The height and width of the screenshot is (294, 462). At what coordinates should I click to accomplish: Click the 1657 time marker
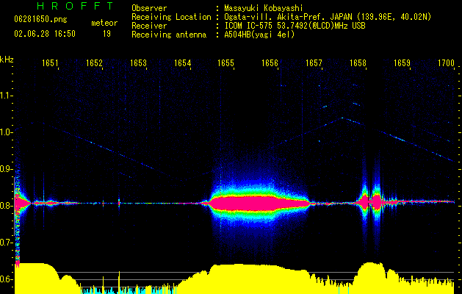click(x=314, y=63)
